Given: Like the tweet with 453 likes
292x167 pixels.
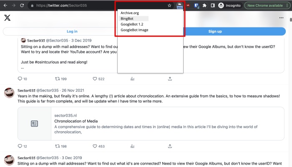Looking at the screenshot, I should pos(99,146).
